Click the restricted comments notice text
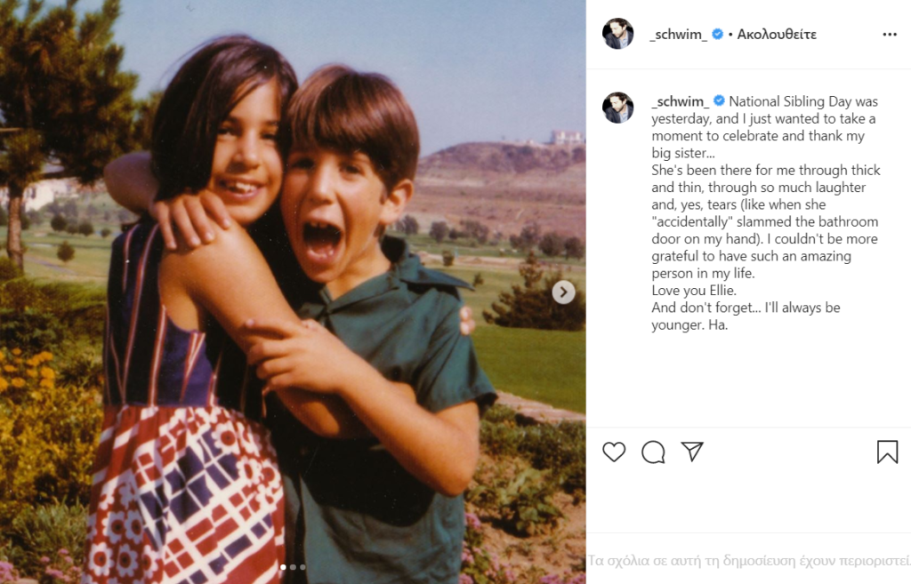 [749, 560]
